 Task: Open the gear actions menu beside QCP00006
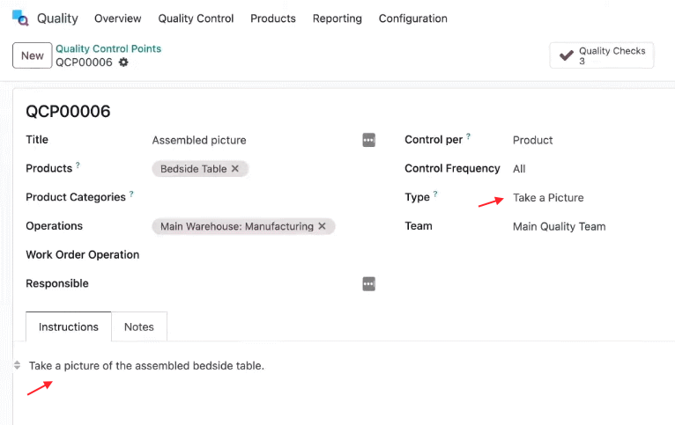click(123, 62)
